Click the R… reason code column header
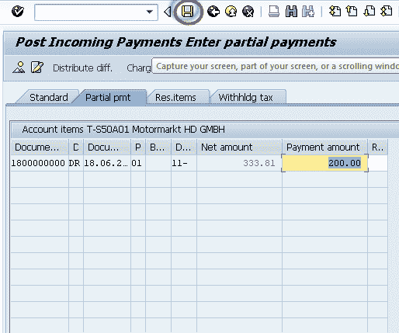 pos(377,147)
